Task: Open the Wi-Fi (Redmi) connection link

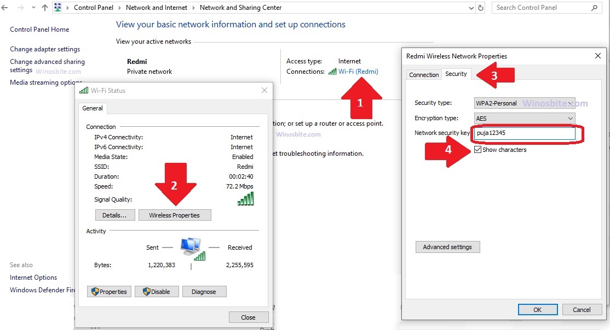Action: pyautogui.click(x=358, y=72)
